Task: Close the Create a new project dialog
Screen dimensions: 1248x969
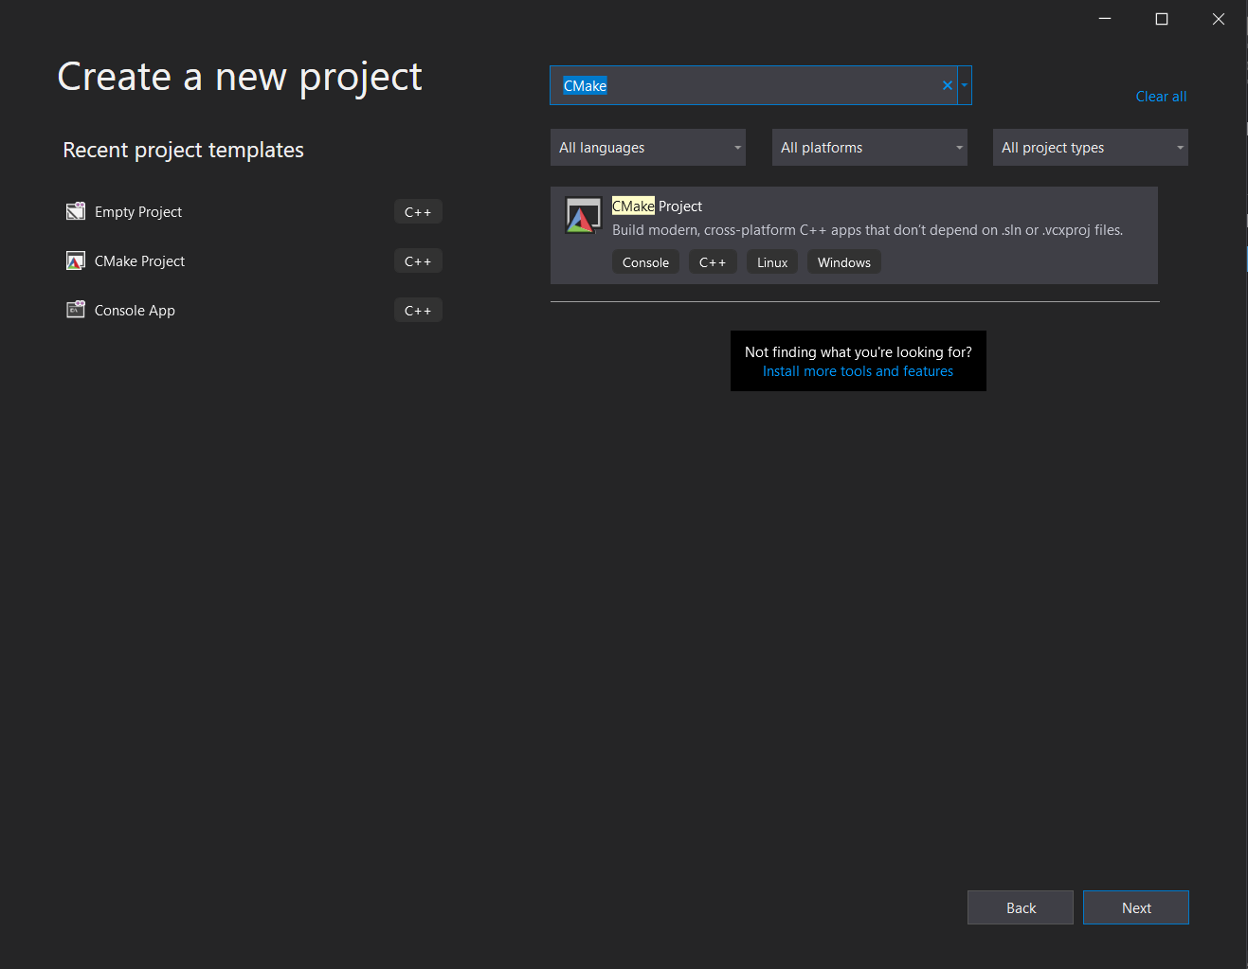Action: [x=1219, y=19]
